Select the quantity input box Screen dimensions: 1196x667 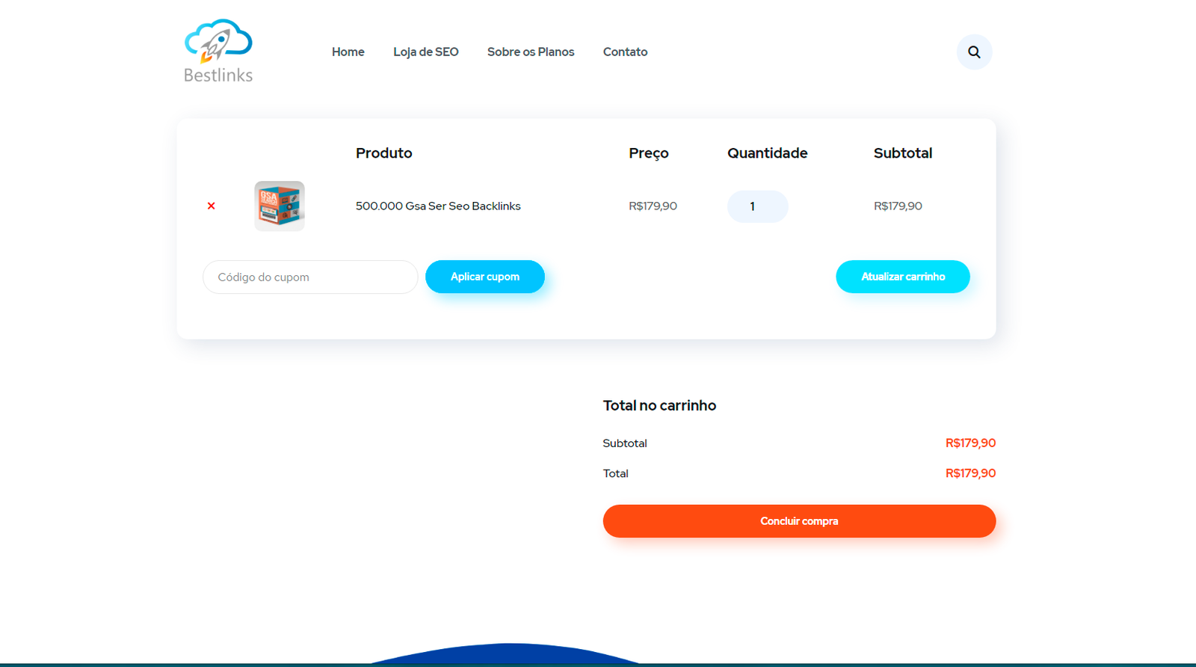pos(756,206)
